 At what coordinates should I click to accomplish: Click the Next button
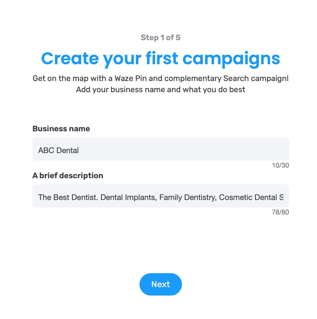[161, 284]
